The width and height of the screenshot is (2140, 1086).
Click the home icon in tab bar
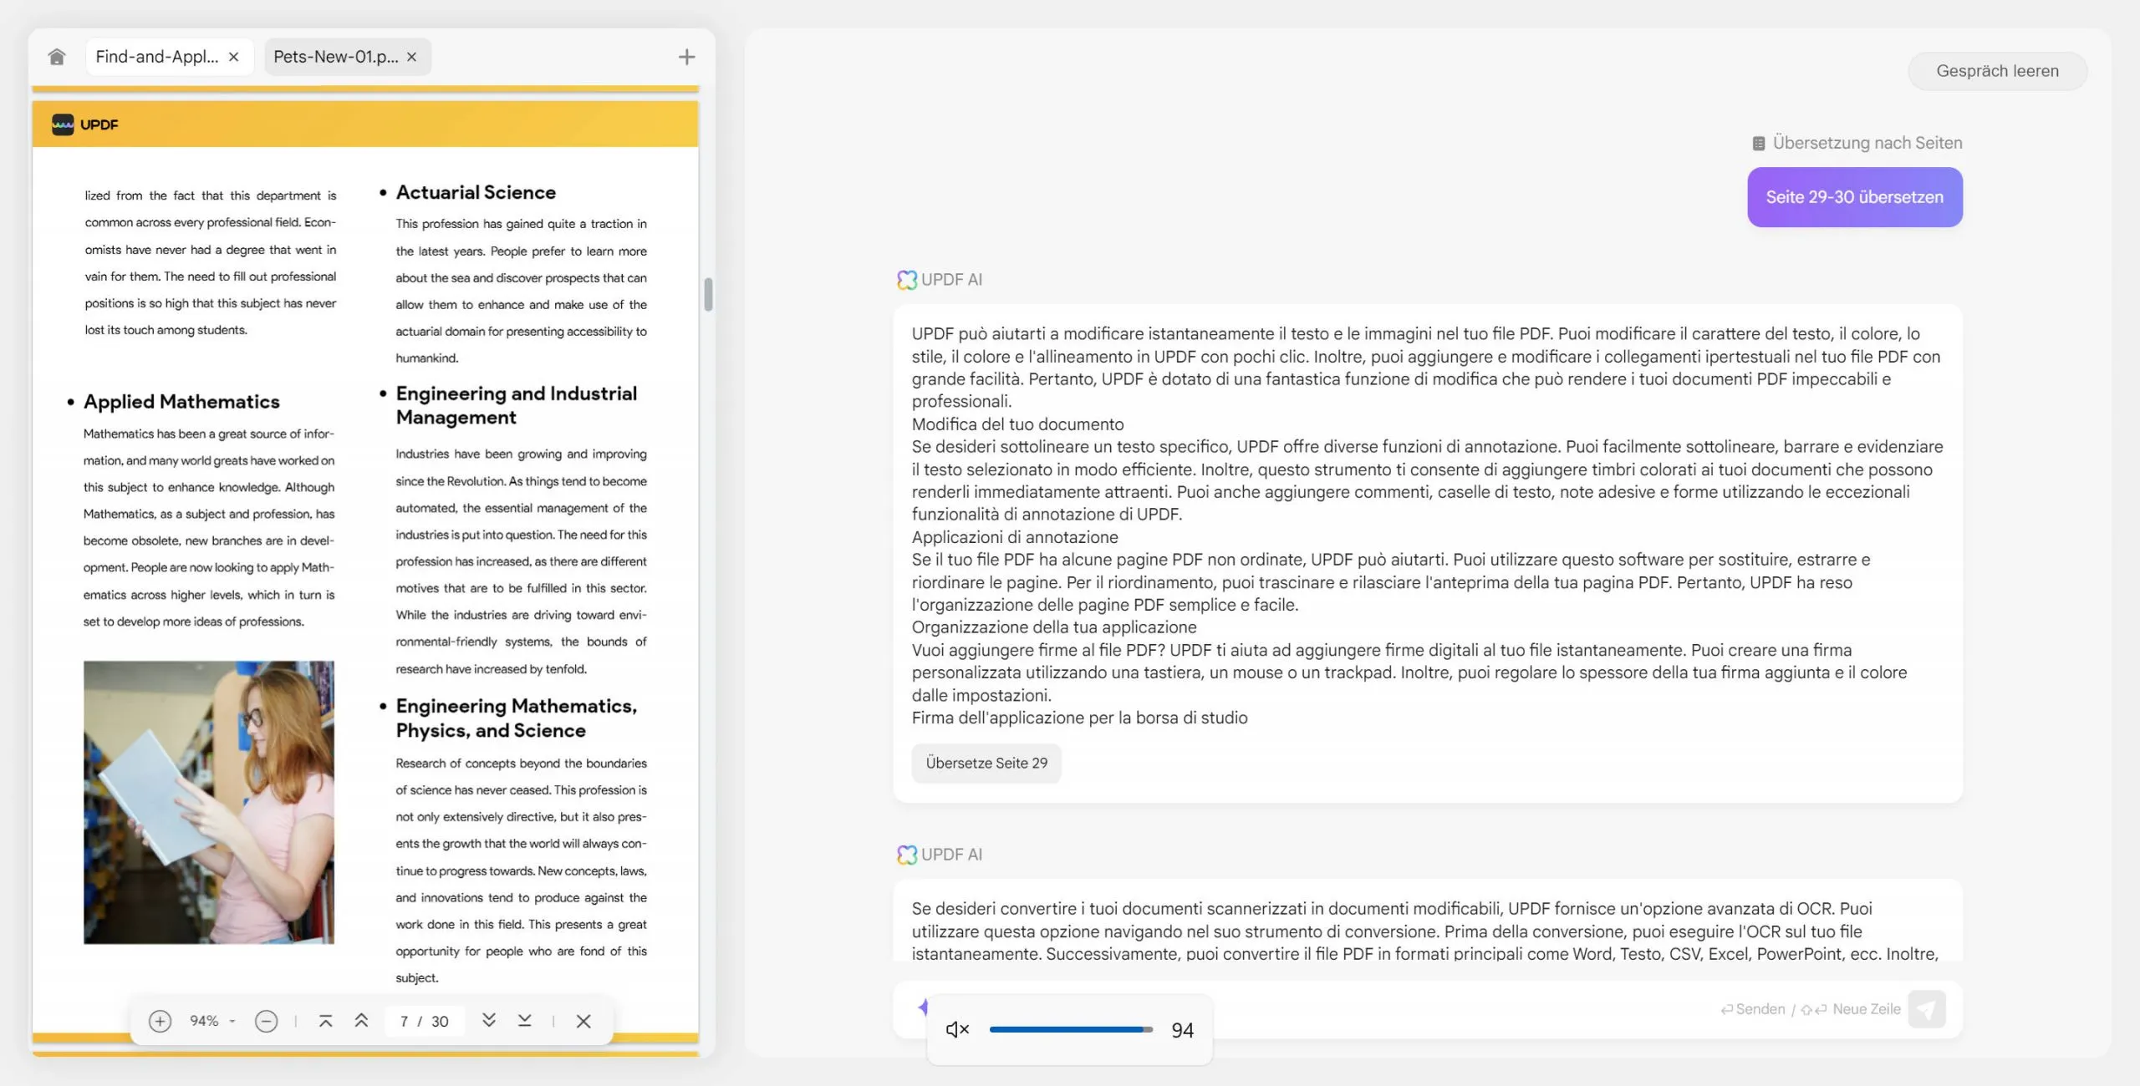point(56,57)
